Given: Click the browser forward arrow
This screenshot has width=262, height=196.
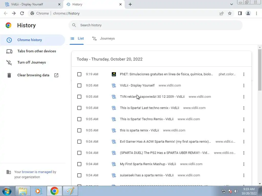Looking at the screenshot, I should click(x=14, y=13).
